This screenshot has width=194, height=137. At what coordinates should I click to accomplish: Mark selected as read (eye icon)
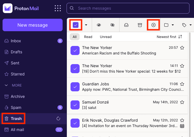(99, 25)
